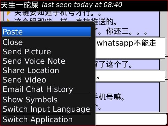Click the message ending 才行。。
This screenshot has width=168, height=126.
pyautogui.click(x=58, y=13)
